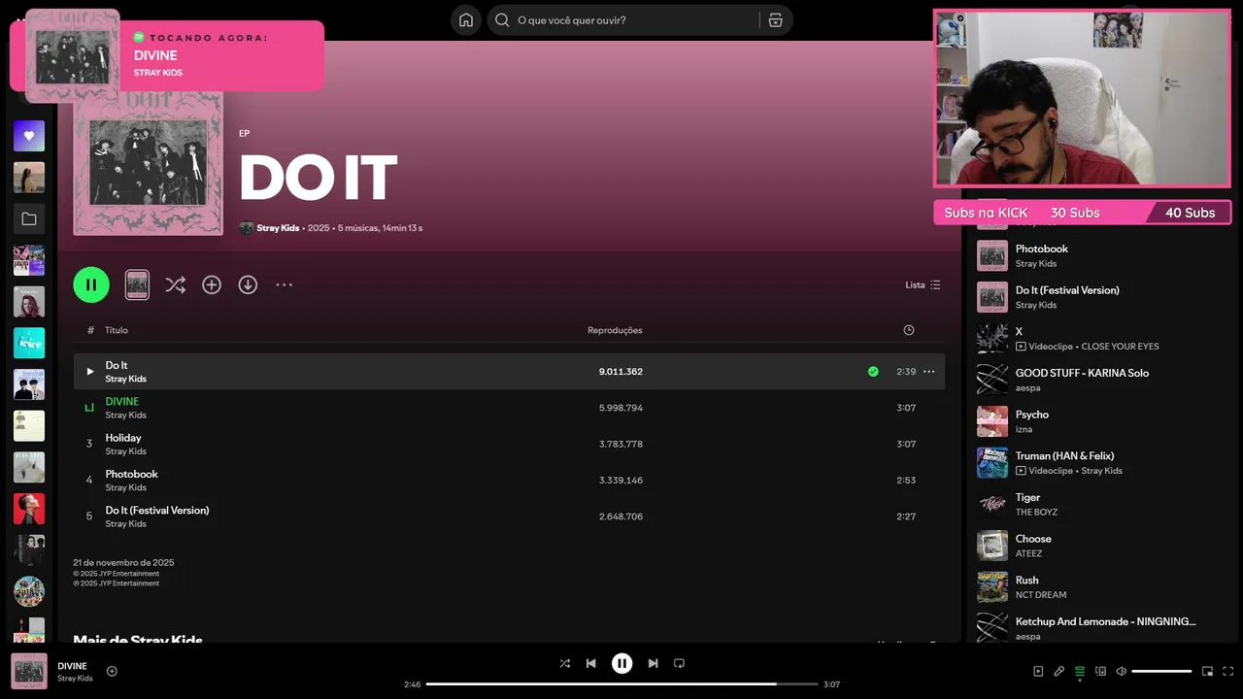Click the DIVINE title in player bar
The width and height of the screenshot is (1243, 699).
[72, 666]
